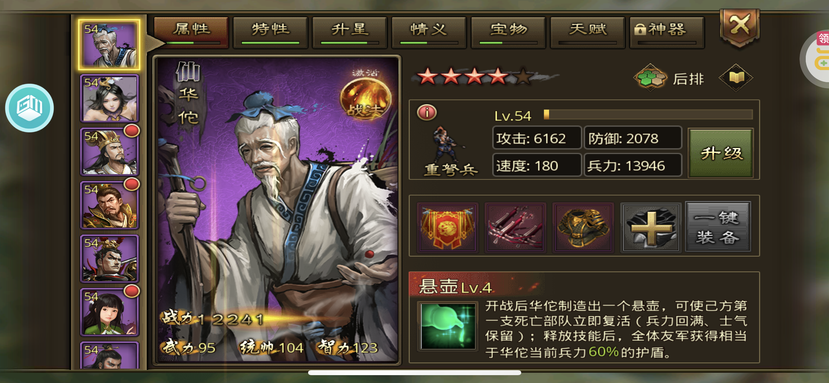Select crowned hero portrait with red dot
The width and height of the screenshot is (829, 383).
point(110,152)
